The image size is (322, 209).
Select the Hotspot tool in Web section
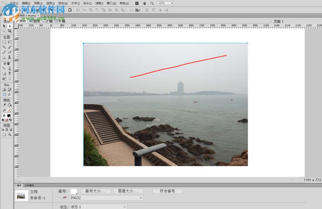(x=4, y=90)
